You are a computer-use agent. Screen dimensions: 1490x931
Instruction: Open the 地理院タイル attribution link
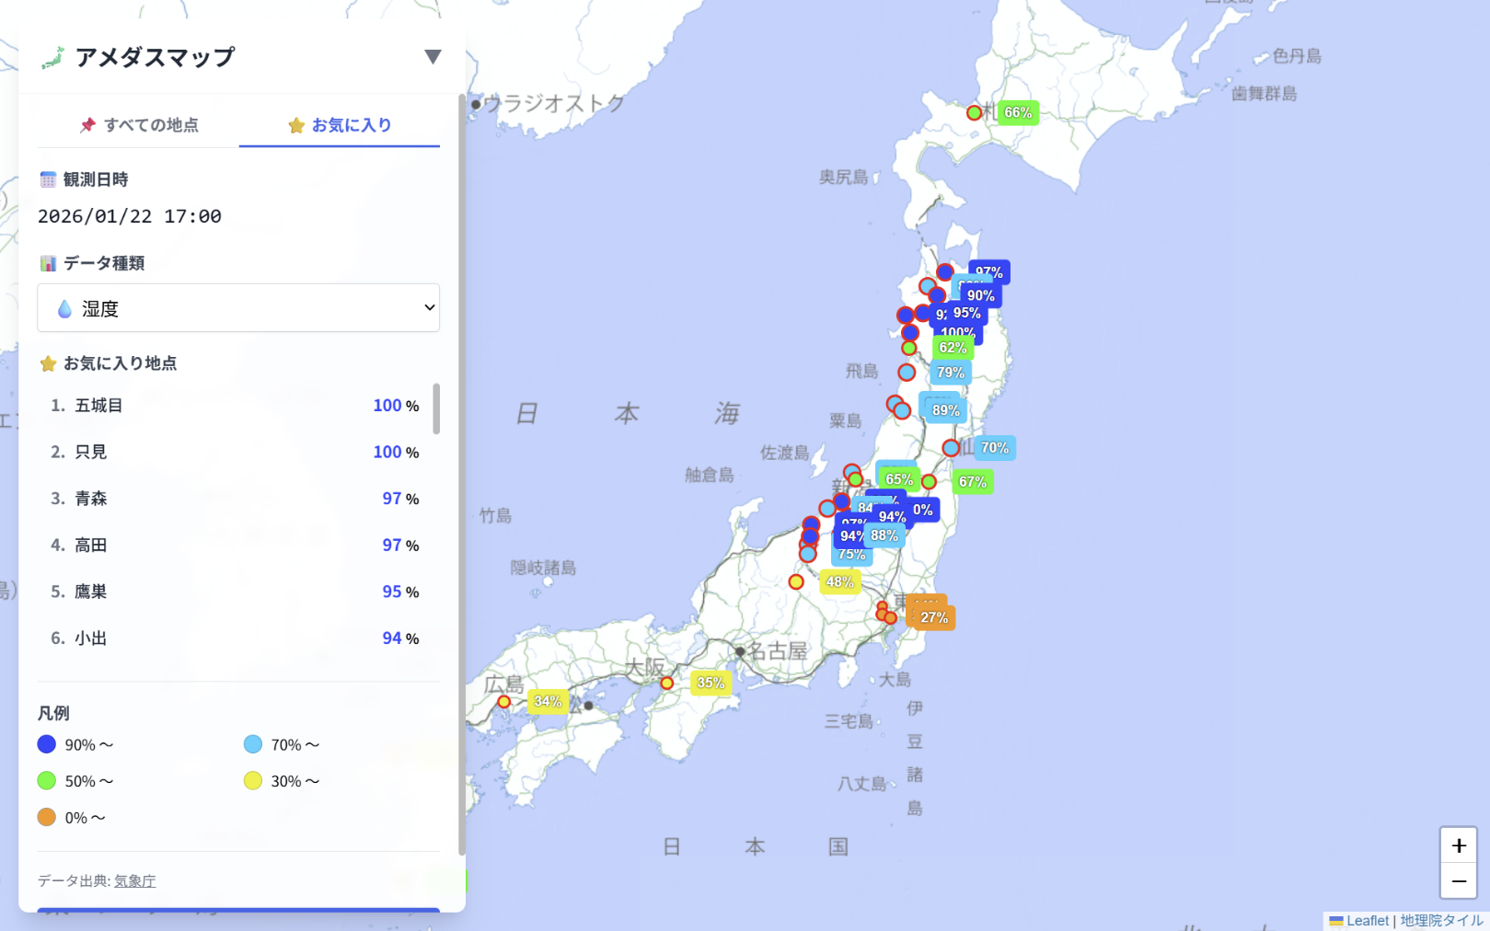coord(1441,921)
